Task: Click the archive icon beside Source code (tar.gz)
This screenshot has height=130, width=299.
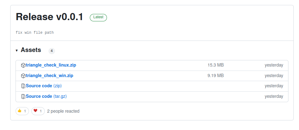Action: pos(23,97)
